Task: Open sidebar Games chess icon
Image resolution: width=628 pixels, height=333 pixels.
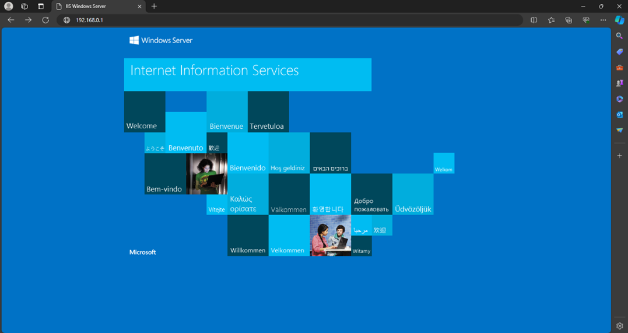Action: (620, 83)
